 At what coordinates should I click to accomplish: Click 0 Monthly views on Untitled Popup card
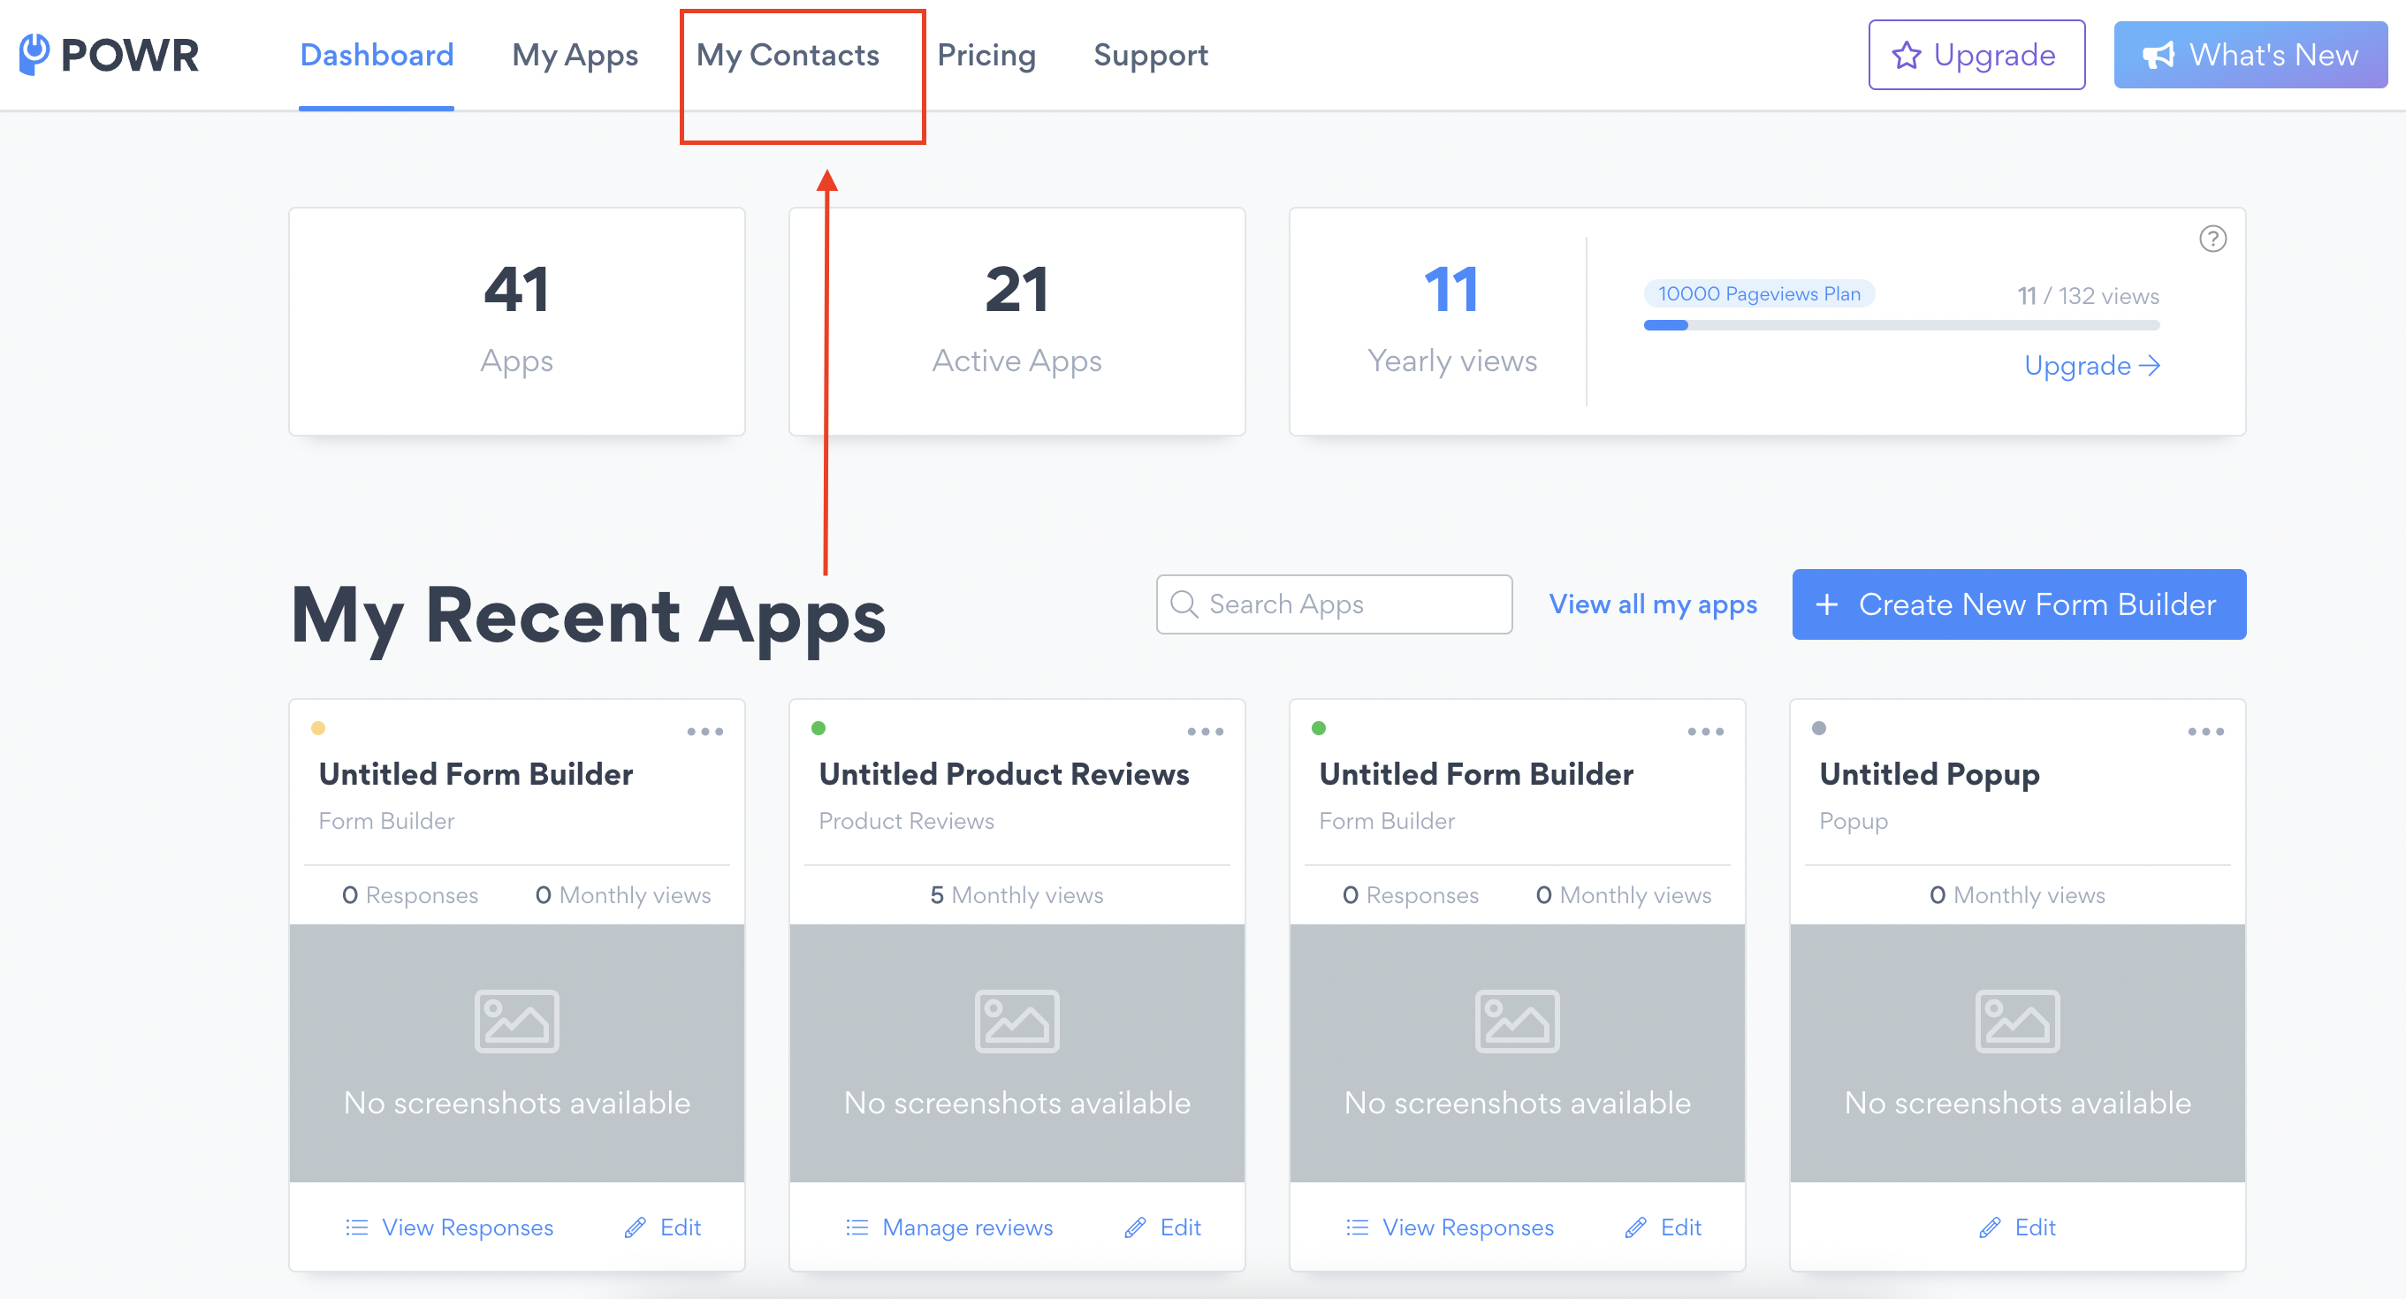[2017, 894]
